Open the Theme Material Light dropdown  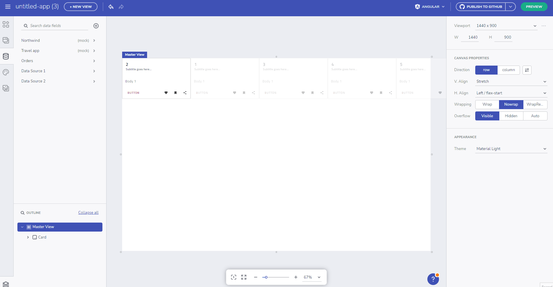(x=511, y=149)
